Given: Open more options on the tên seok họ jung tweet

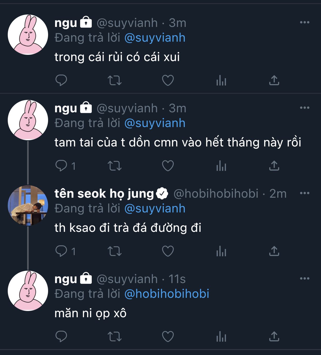Looking at the screenshot, I should point(304,193).
